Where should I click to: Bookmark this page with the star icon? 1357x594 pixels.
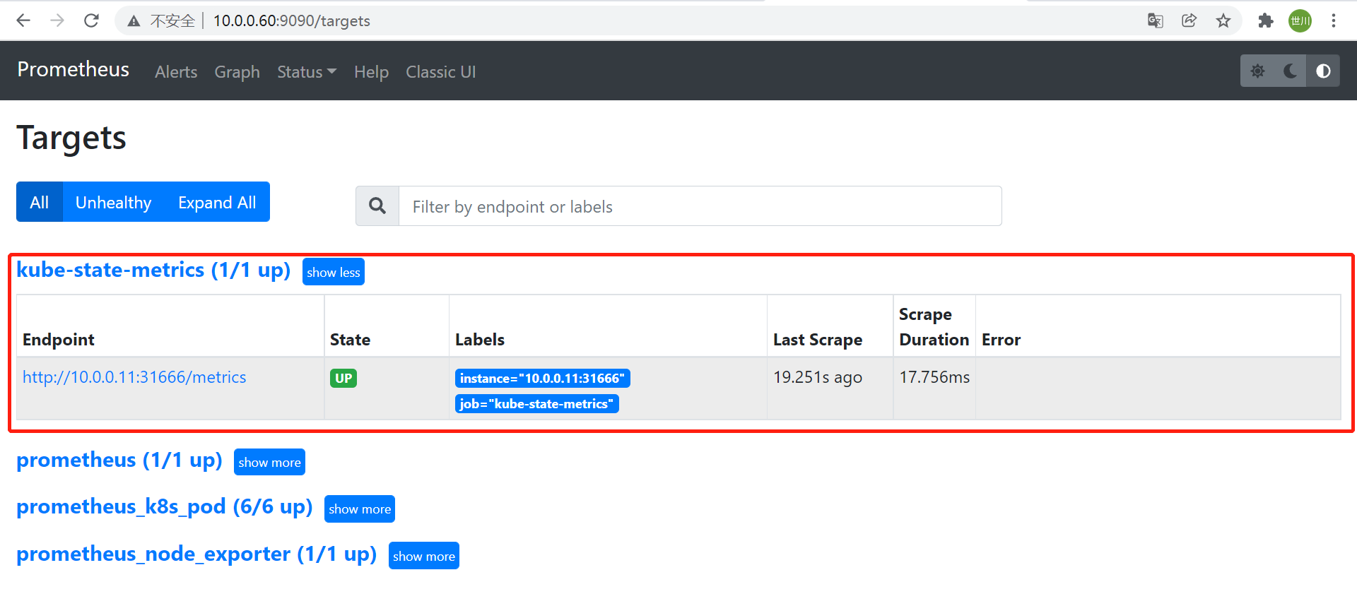coord(1223,20)
